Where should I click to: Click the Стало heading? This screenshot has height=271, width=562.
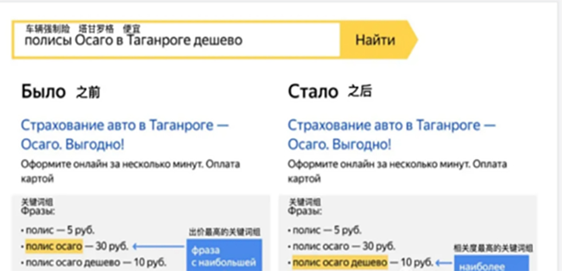point(313,91)
